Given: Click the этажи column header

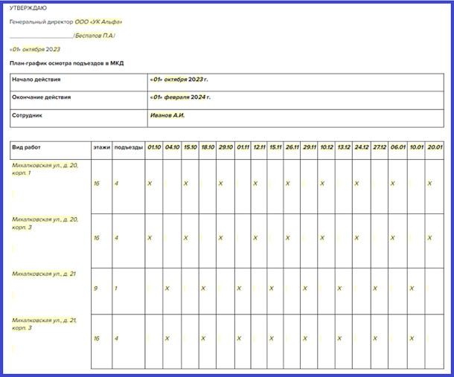Looking at the screenshot, I should (x=101, y=147).
